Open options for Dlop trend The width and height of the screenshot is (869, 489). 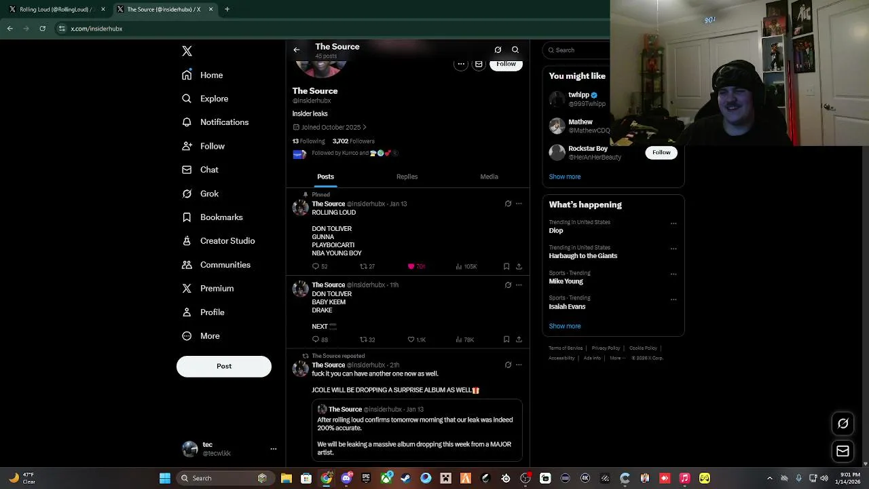pos(673,223)
